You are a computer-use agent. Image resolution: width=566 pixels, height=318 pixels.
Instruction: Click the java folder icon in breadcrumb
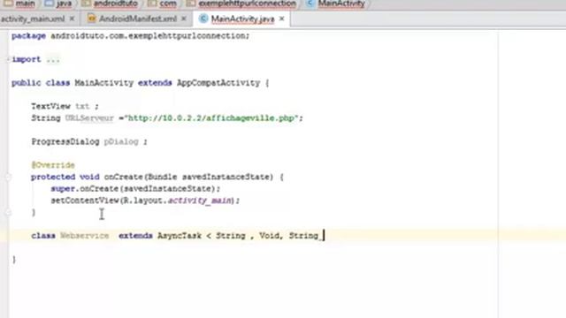[49, 4]
